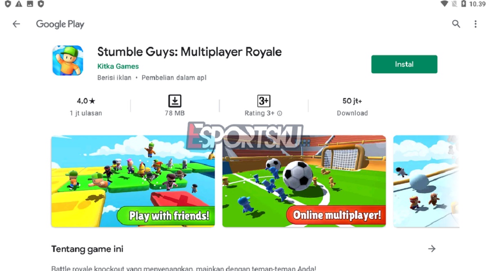Tap the Wi-Fi signal status icon
The image size is (489, 271).
click(x=444, y=4)
